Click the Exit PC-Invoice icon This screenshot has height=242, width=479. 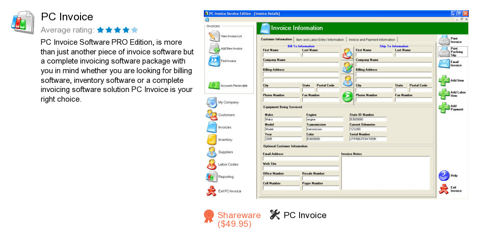coord(211,191)
